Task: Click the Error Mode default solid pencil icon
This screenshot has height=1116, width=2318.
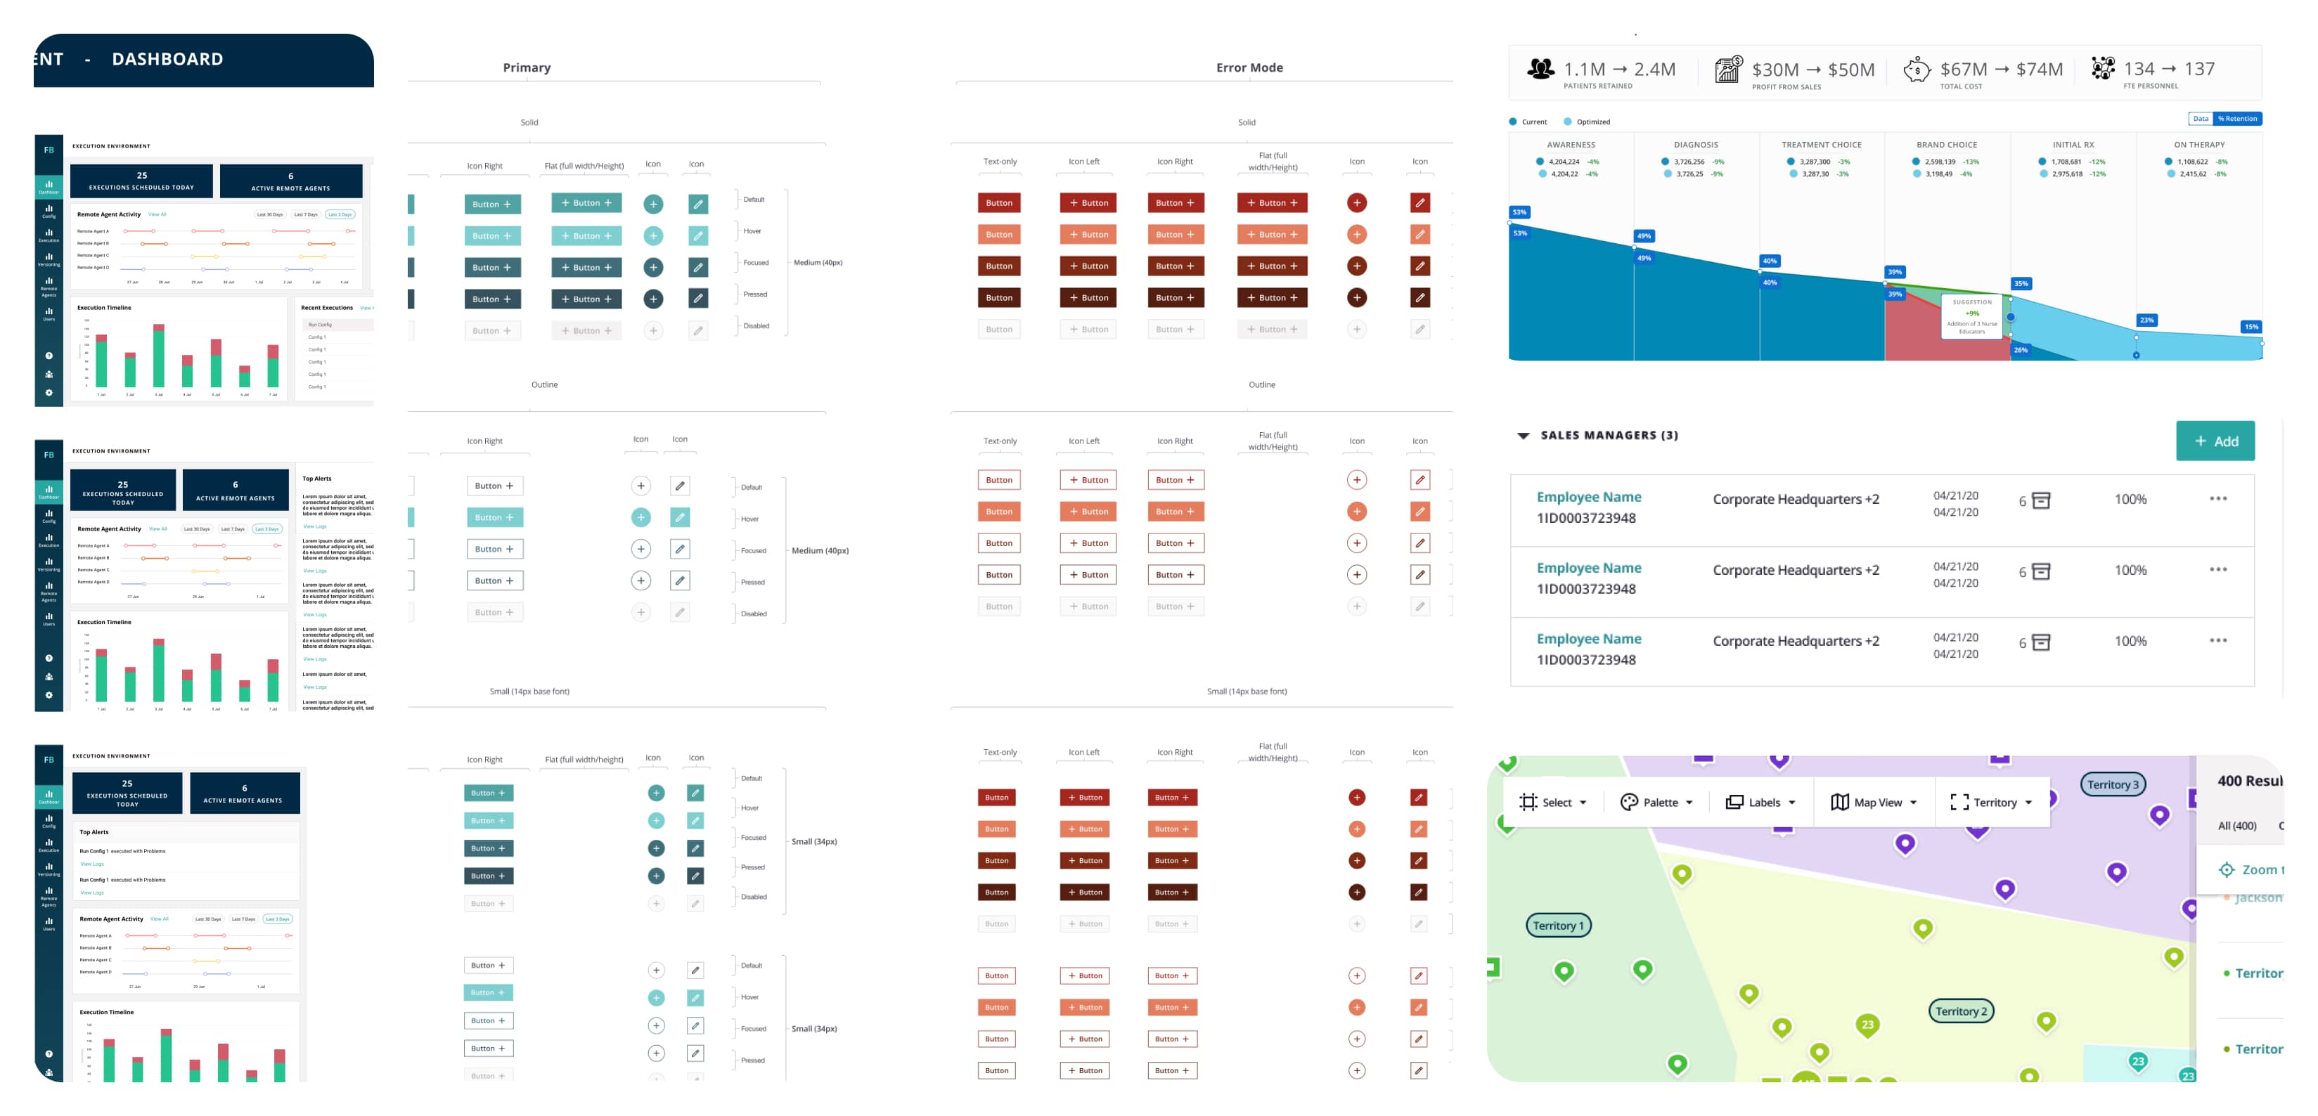Action: click(x=1419, y=203)
